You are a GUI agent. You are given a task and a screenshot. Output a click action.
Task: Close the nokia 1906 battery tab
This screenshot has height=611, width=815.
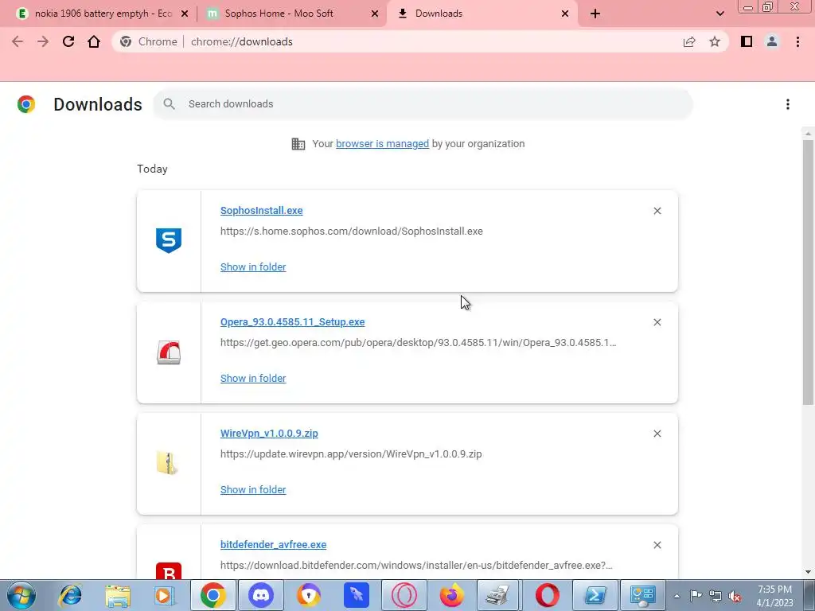coord(185,14)
